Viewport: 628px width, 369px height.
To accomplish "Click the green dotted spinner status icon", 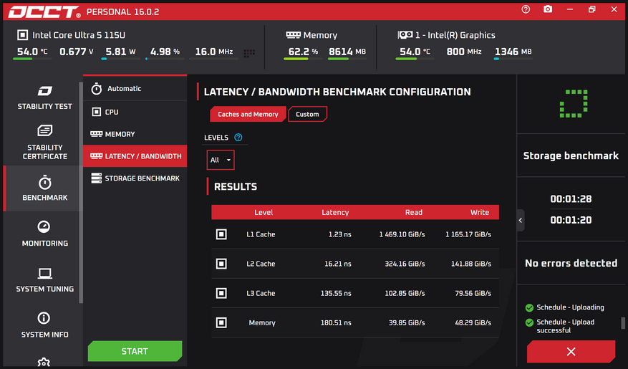I will pos(574,104).
